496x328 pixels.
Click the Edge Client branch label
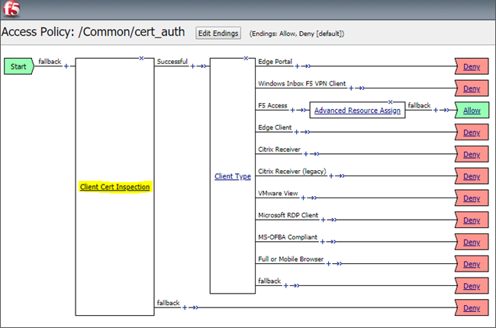pos(275,127)
